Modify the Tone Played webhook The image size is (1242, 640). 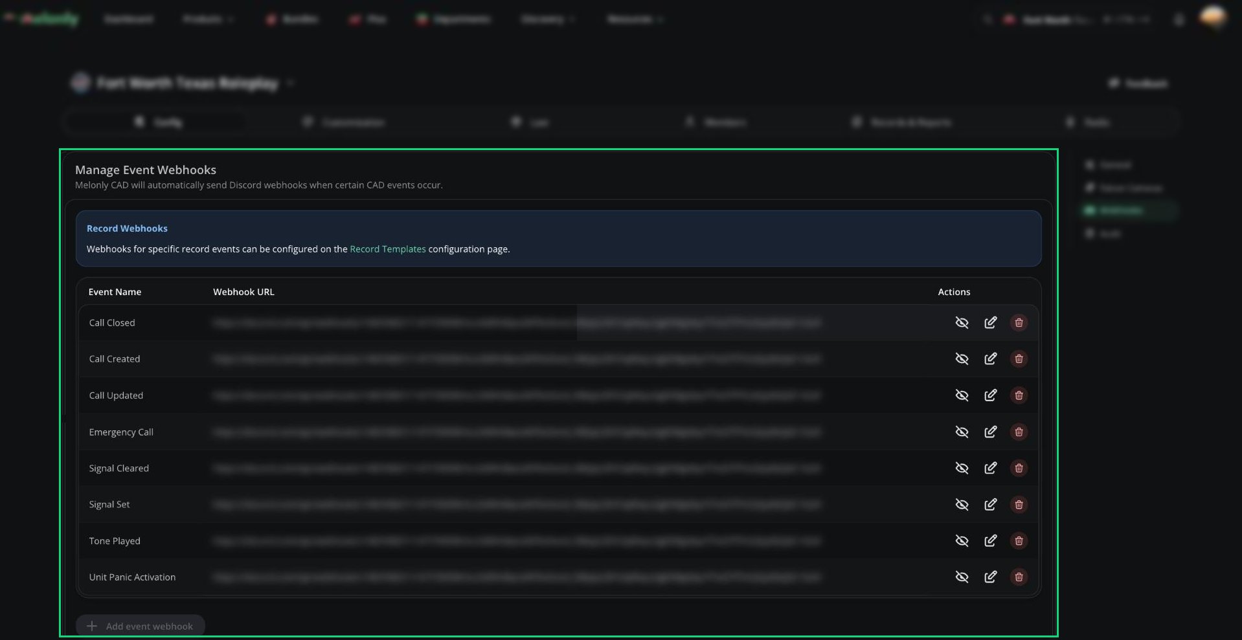[x=990, y=540]
